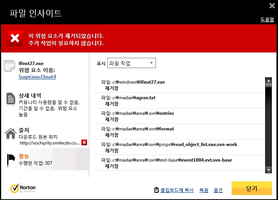Viewport: 278px width, 200px height.
Task: Open the 상세 내역 details document icon
Action: point(11,98)
